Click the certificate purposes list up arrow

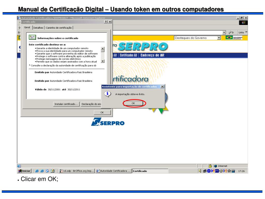103,49
